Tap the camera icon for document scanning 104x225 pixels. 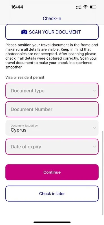[24, 32]
